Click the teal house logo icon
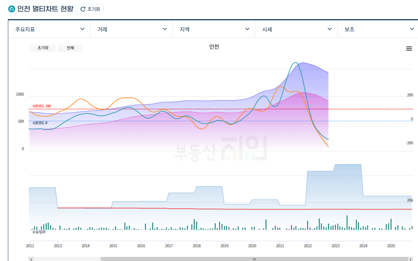 tap(12, 9)
